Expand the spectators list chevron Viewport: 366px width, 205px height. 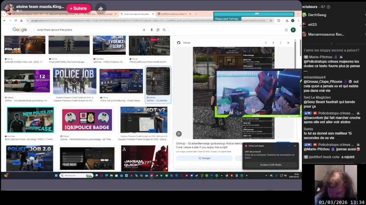click(x=331, y=43)
